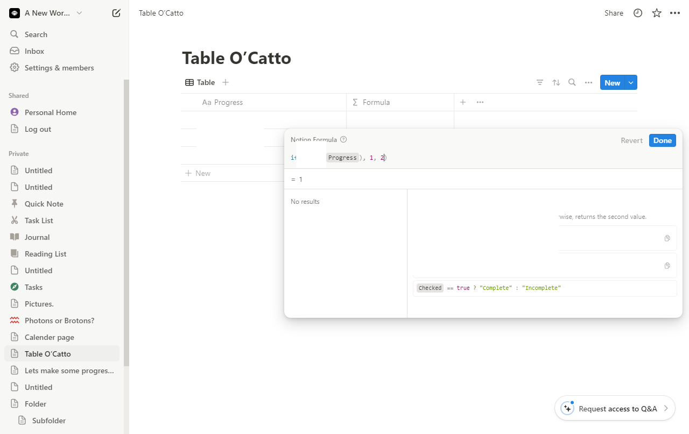This screenshot has width=689, height=434.
Task: Add a new database view
Action: pos(226,82)
